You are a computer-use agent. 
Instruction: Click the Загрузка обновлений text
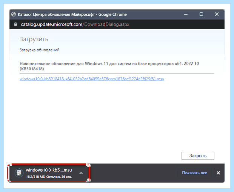39,50
